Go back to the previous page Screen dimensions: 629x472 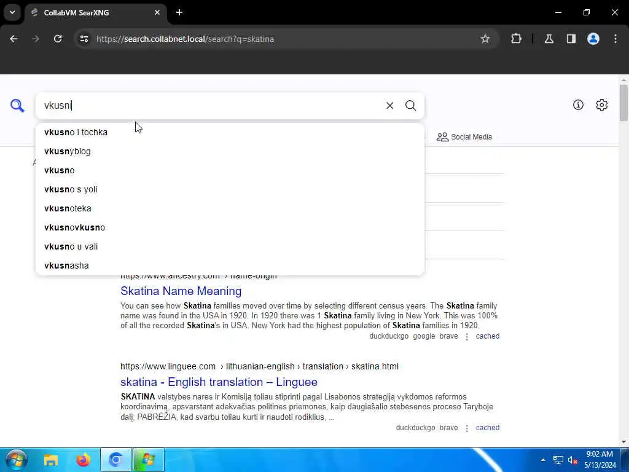14,39
